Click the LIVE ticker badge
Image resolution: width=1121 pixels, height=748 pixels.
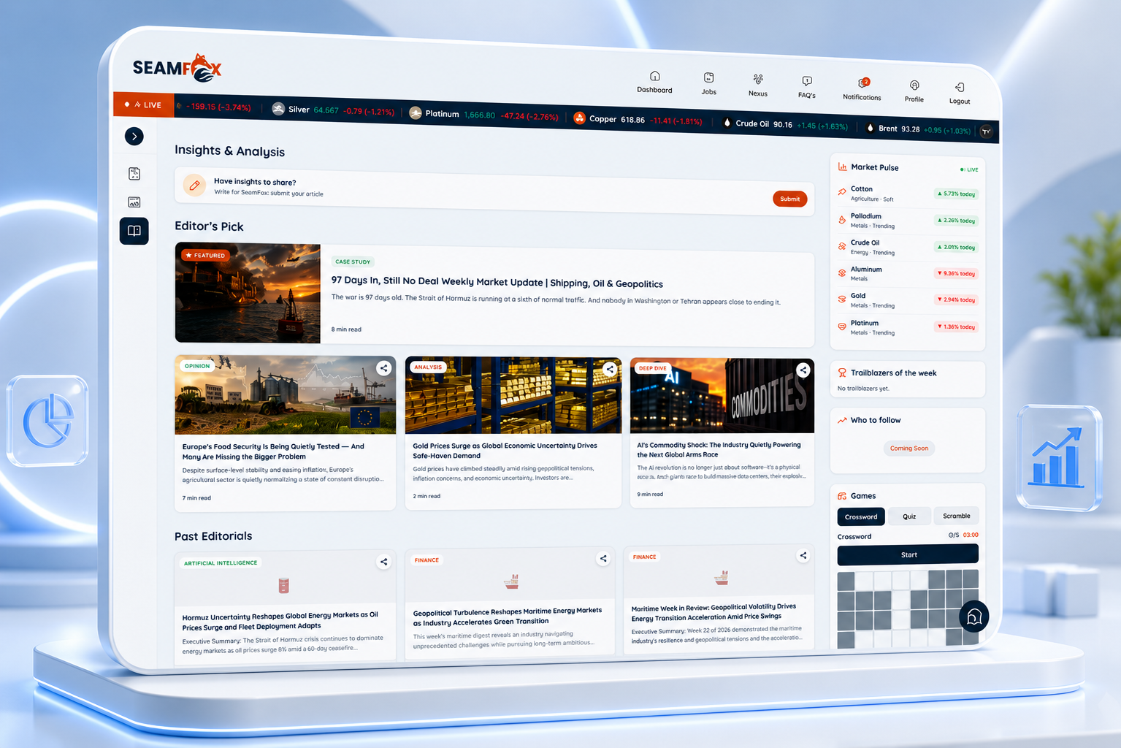[144, 104]
